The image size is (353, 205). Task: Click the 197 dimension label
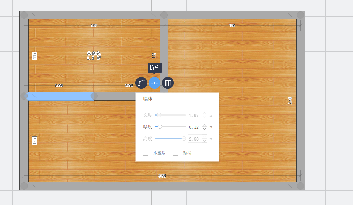[94, 26]
